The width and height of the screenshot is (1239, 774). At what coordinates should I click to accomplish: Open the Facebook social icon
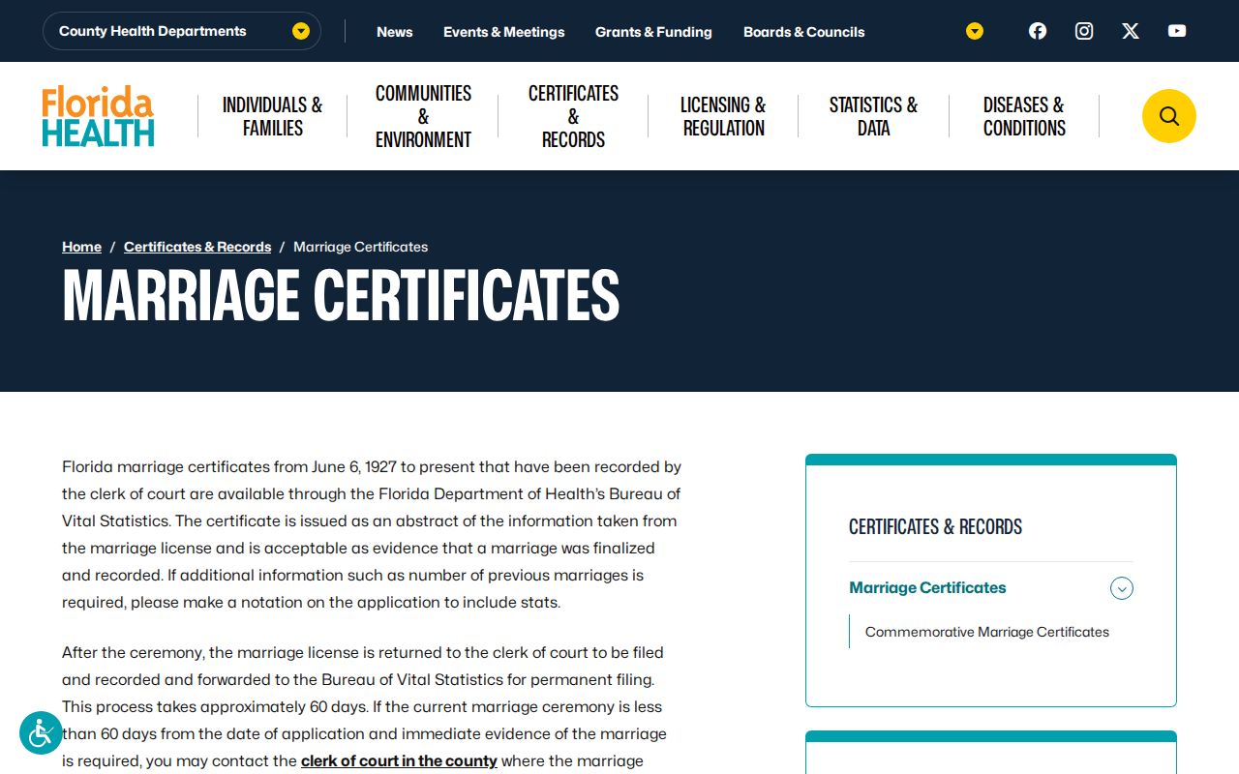coord(1038,31)
